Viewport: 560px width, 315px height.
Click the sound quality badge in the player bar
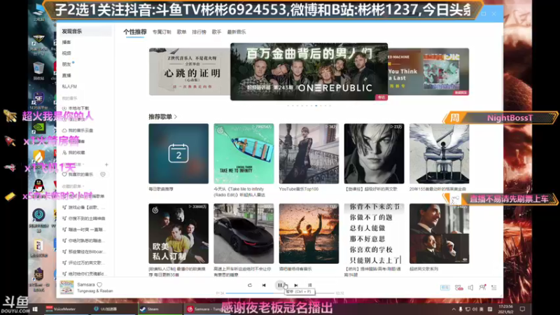coord(445,288)
